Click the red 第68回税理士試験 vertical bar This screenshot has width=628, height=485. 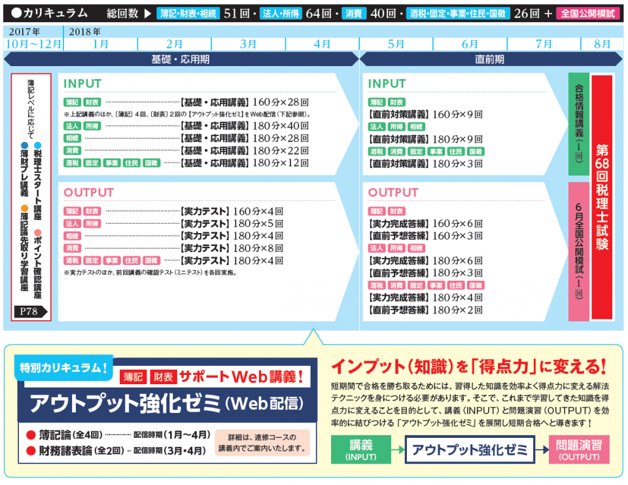[x=602, y=196]
